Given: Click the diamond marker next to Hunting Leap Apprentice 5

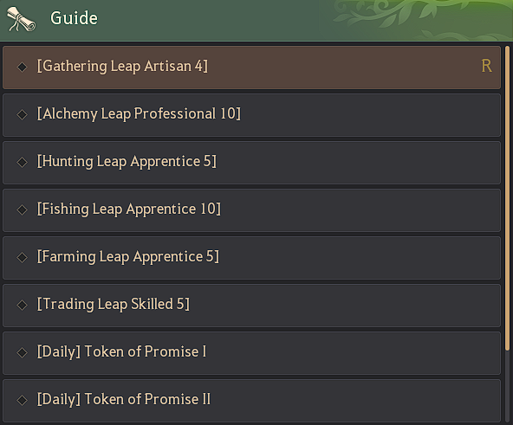Looking at the screenshot, I should pyautogui.click(x=23, y=163).
